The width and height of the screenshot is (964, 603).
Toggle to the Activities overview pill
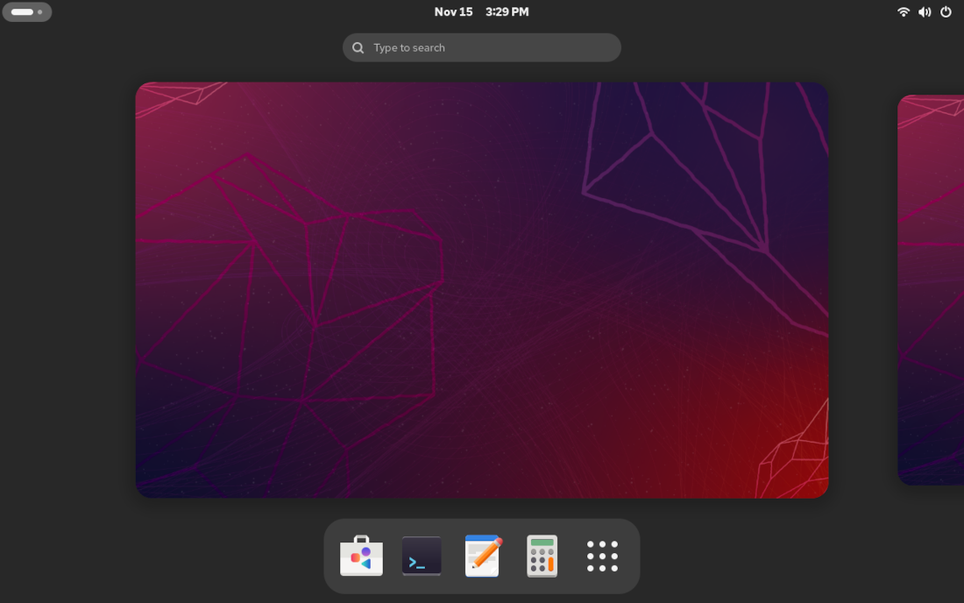click(x=27, y=11)
